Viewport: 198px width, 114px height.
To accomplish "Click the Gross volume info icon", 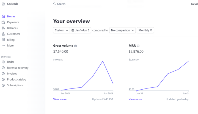I will (x=76, y=46).
